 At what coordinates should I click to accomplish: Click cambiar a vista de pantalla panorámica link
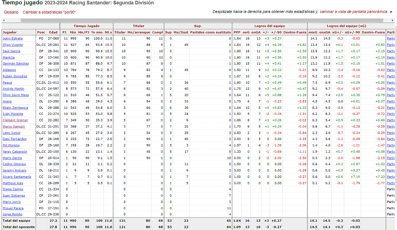point(353,12)
